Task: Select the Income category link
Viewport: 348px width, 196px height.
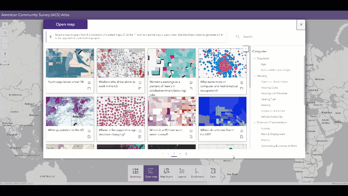Action: click(265, 128)
